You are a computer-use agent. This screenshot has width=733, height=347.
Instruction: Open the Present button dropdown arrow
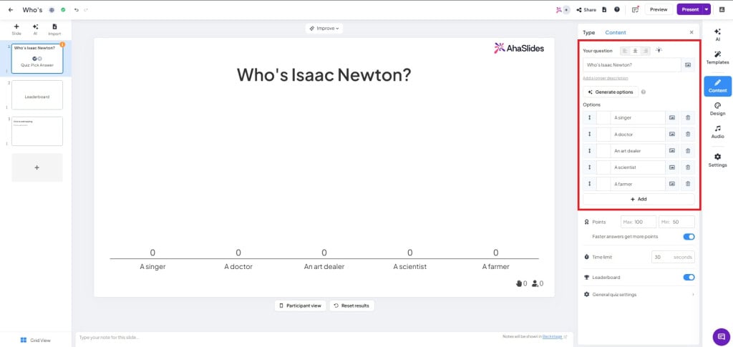[x=707, y=9]
